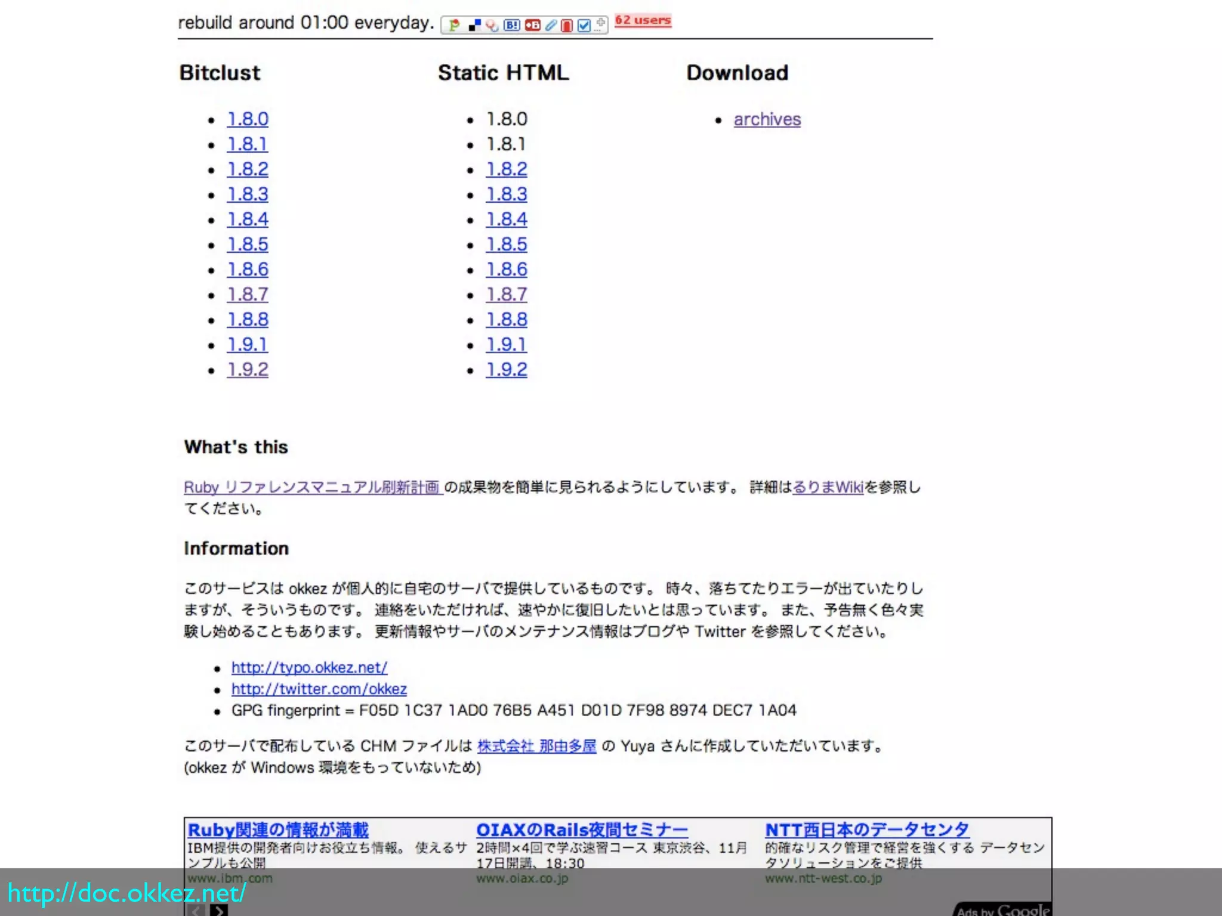
Task: Click the gray plus add-more icon
Action: [x=600, y=24]
